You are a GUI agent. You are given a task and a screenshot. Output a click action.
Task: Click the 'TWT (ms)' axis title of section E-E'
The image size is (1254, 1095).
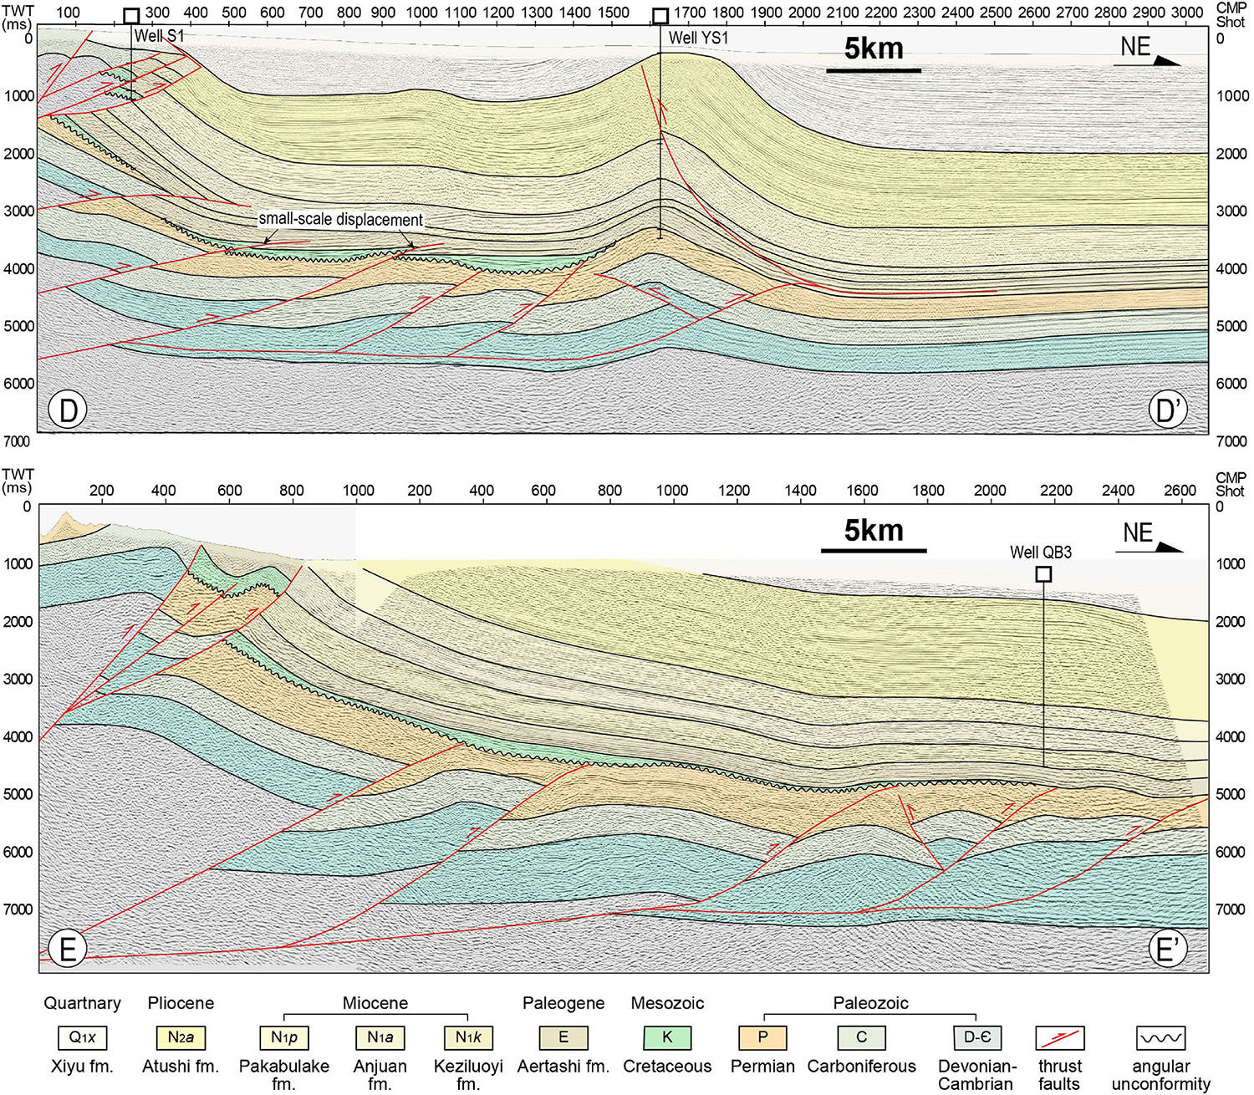coord(18,481)
